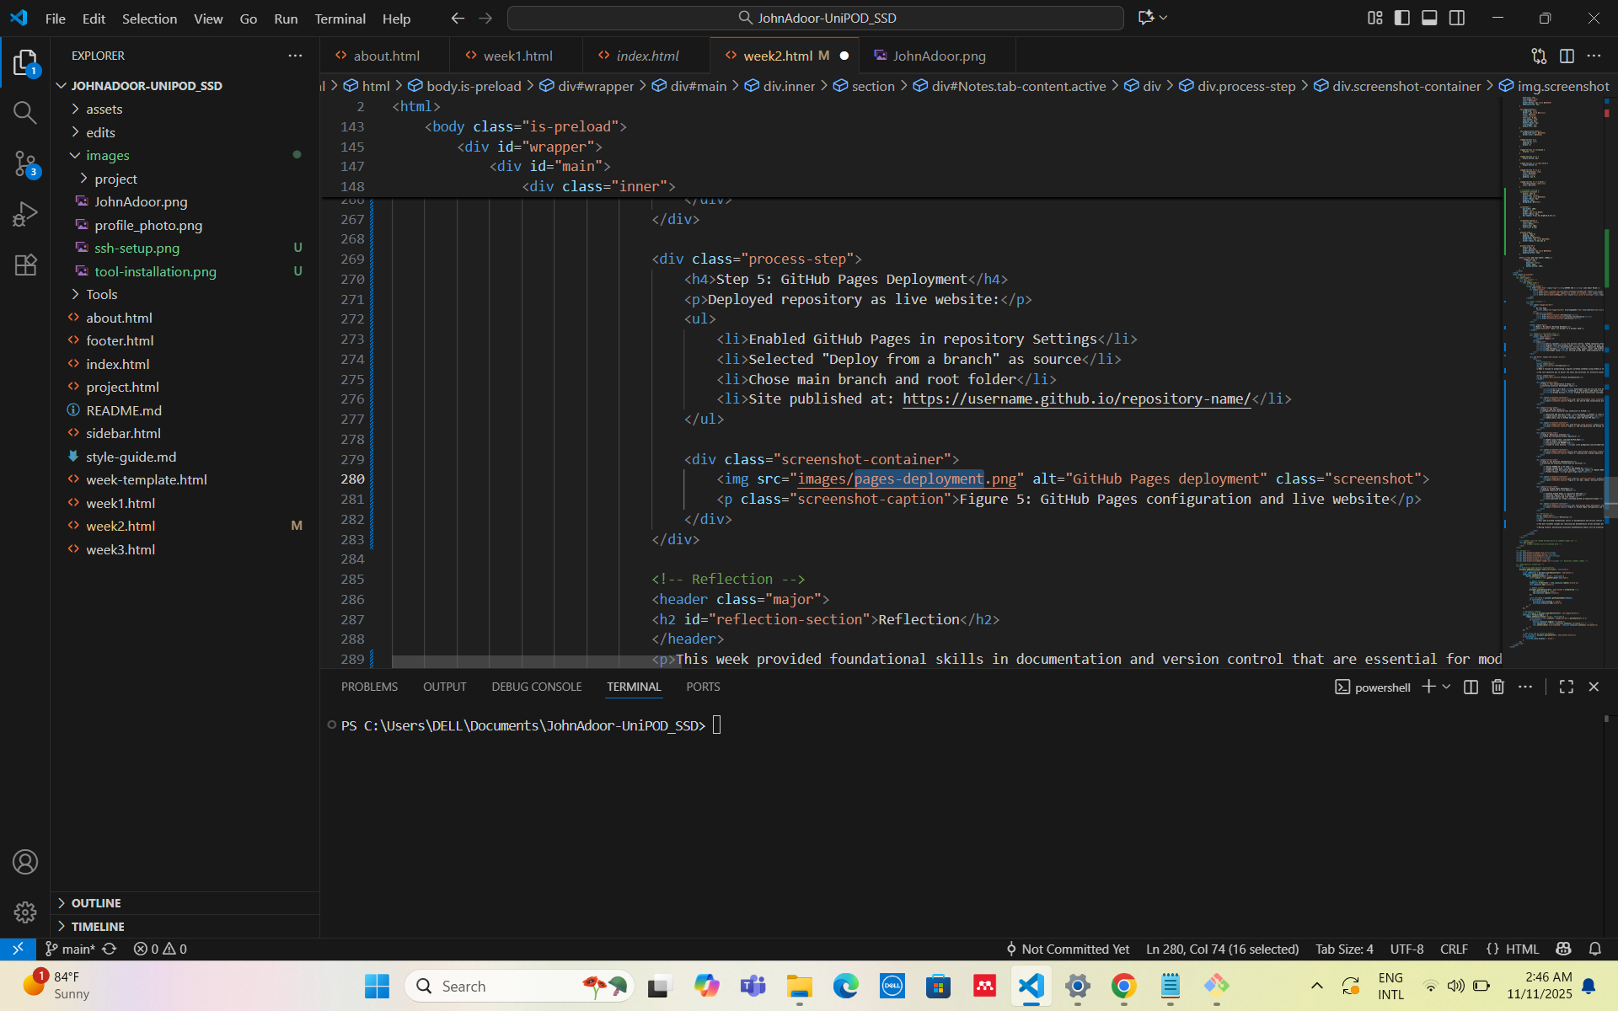Open the Terminal menu
This screenshot has height=1011, width=1618.
tap(340, 19)
